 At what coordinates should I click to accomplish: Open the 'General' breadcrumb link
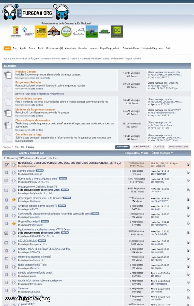point(65,59)
